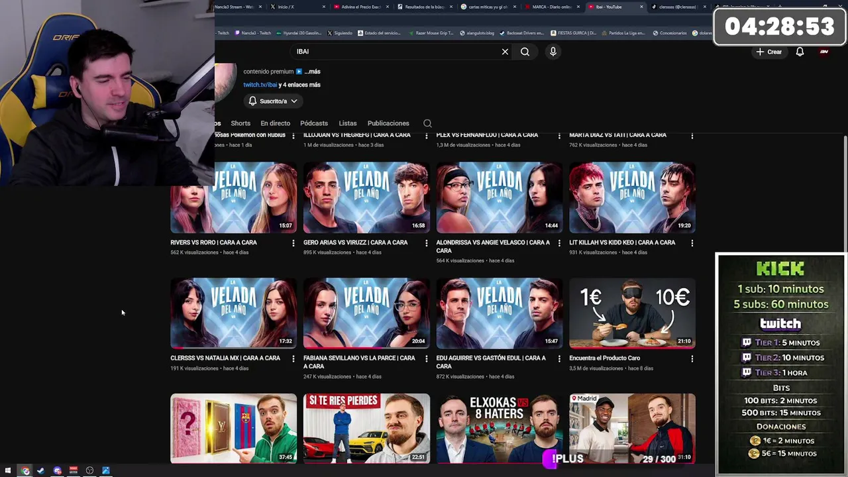The width and height of the screenshot is (848, 477).
Task: Play the Madrid house tour thumbnail
Action: click(x=632, y=429)
